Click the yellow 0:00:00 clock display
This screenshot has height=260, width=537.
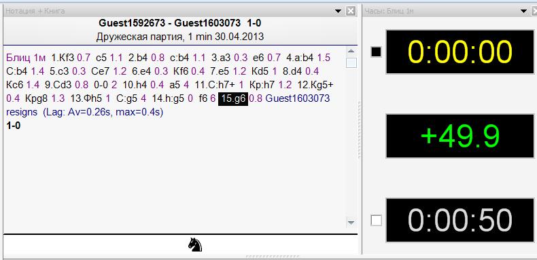460,52
